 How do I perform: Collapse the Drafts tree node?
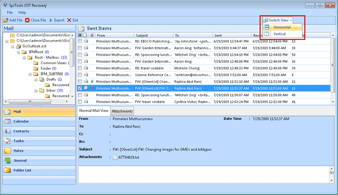point(36,80)
